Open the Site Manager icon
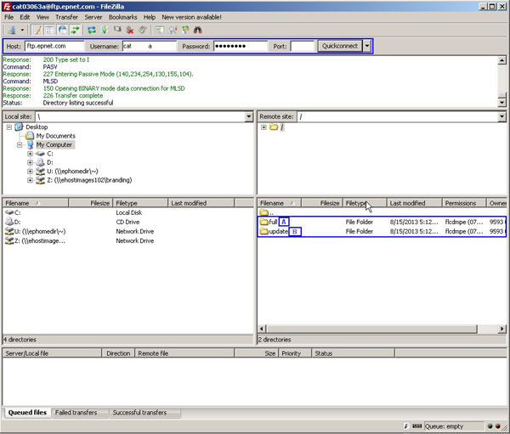510x434 pixels. tap(12, 30)
